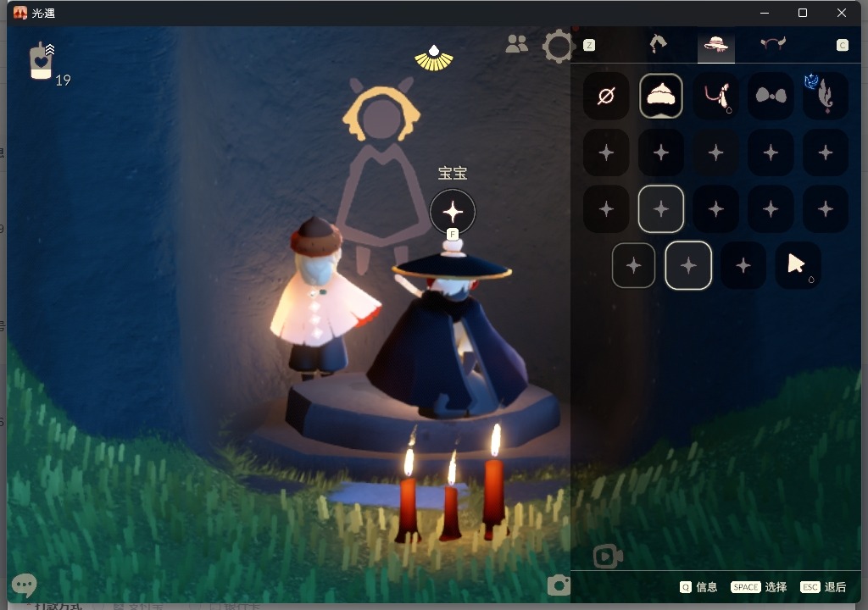
Task: Click the player name 宝宝
Action: [x=453, y=174]
